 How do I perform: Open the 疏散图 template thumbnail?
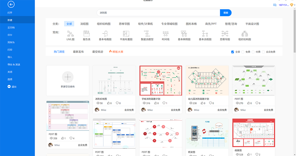pos(254,133)
